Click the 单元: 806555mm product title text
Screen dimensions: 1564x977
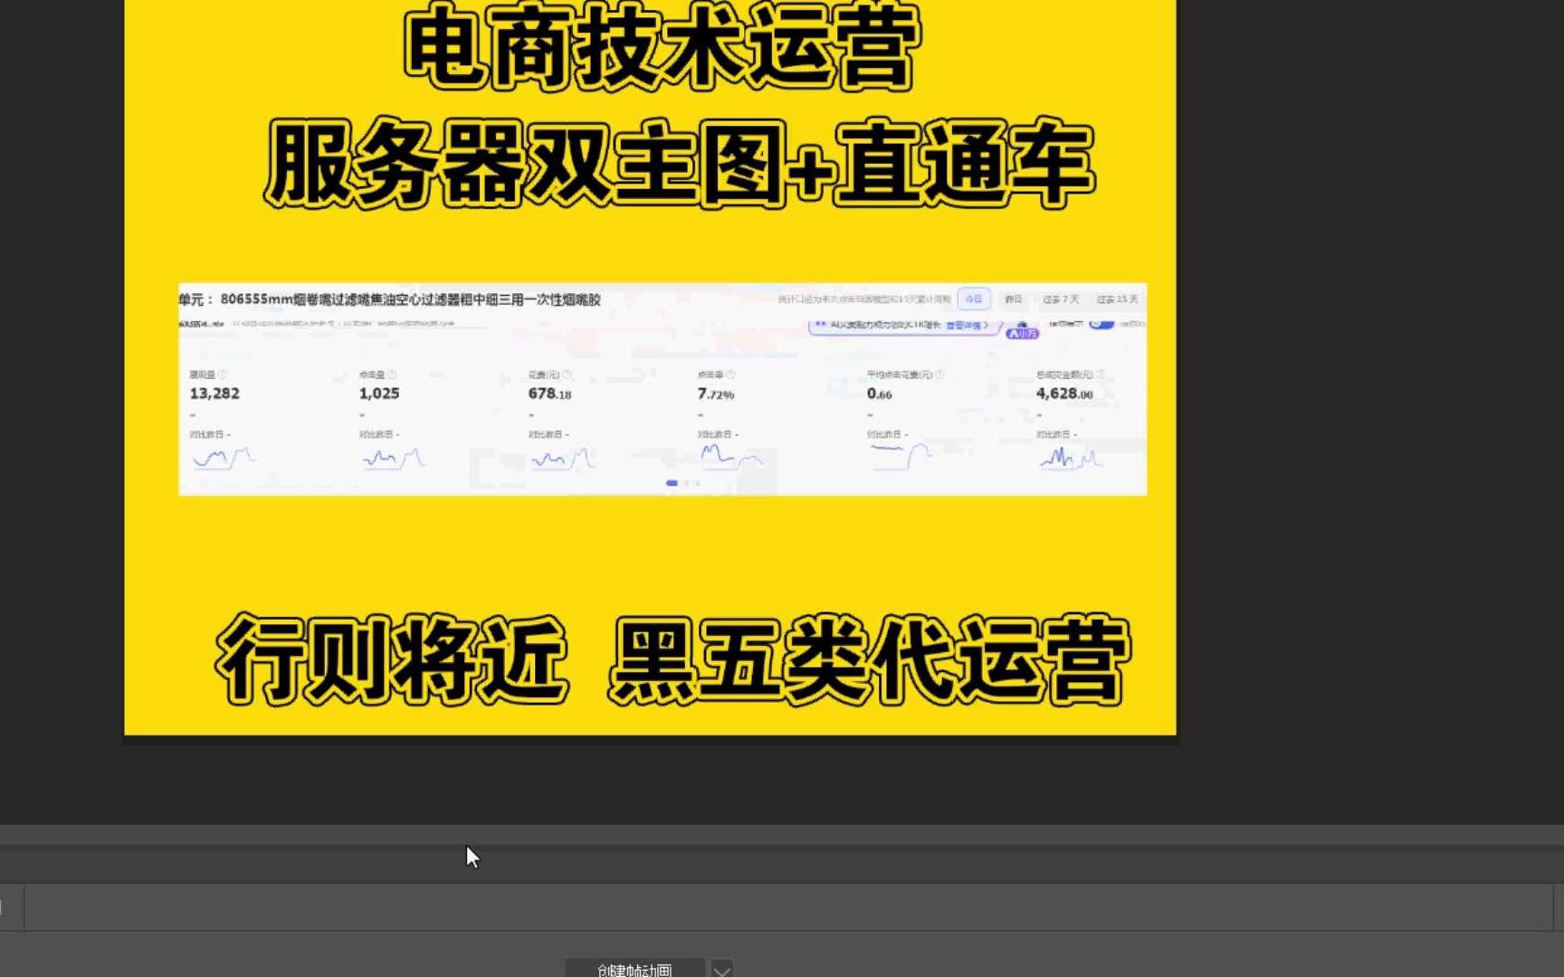(x=390, y=299)
